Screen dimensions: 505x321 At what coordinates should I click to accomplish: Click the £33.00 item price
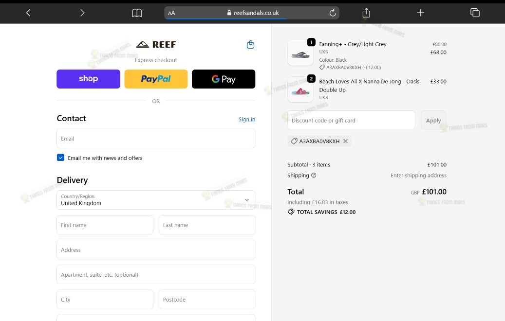[438, 82]
